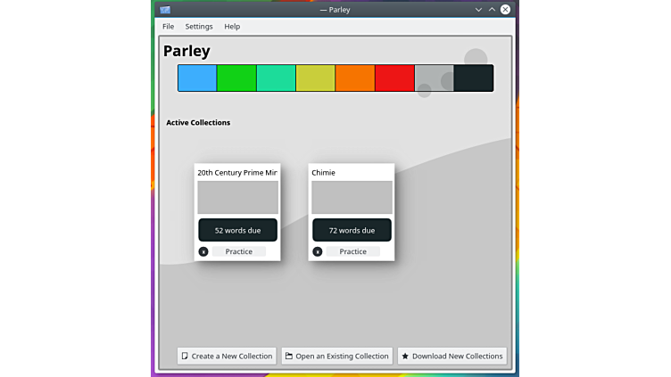671x377 pixels.
Task: Open the File menu
Action: coord(168,27)
